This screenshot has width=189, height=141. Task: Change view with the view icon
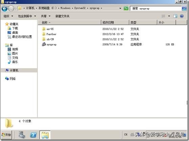coord(163,16)
